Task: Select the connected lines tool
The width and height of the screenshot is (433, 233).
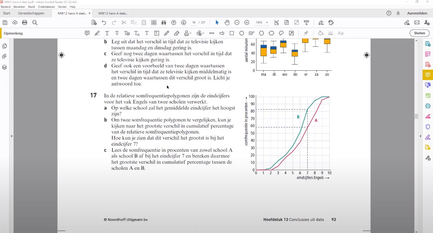Action: tap(281, 33)
